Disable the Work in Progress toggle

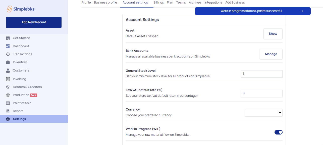click(279, 132)
